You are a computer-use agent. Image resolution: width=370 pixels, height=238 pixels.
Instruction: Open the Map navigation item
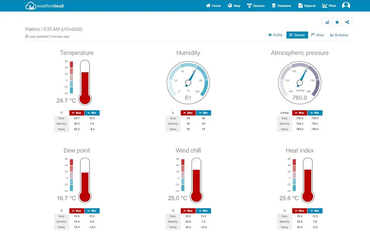point(234,6)
